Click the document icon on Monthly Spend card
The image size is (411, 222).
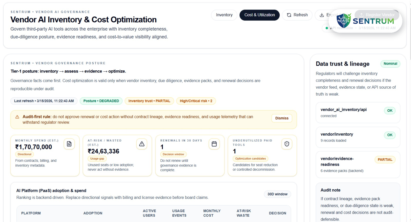point(69,144)
